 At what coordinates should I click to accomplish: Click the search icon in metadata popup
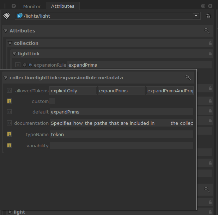tap(188, 78)
